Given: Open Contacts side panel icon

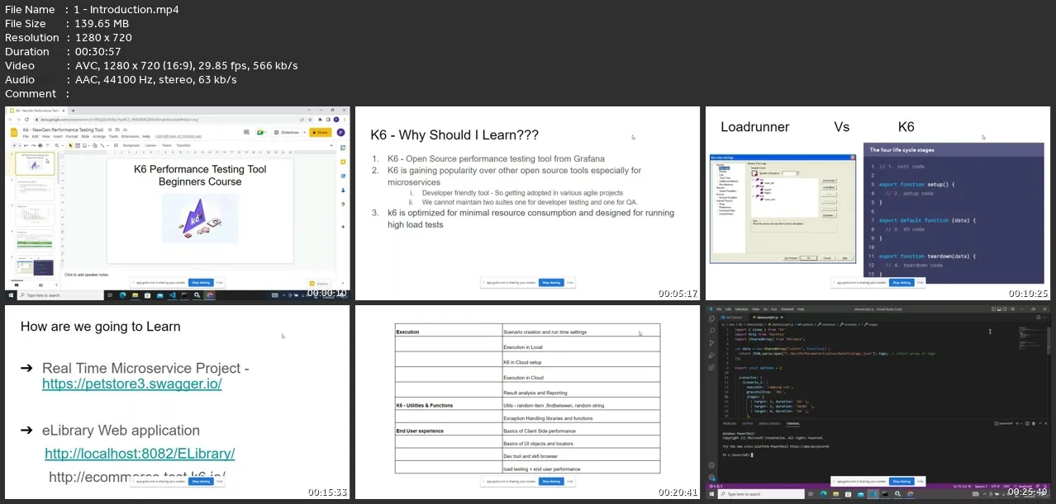Looking at the screenshot, I should coord(343,191).
